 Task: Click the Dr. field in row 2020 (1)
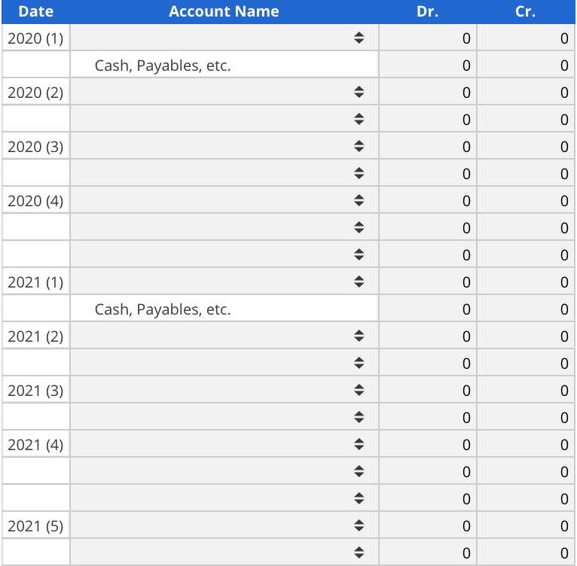tap(428, 38)
